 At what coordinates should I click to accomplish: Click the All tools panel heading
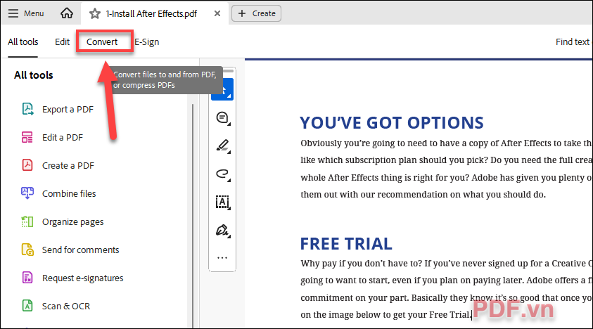click(34, 75)
